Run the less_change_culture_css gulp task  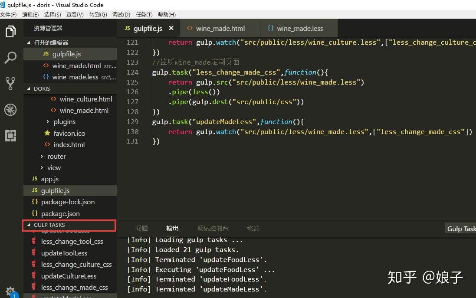[x=76, y=264]
